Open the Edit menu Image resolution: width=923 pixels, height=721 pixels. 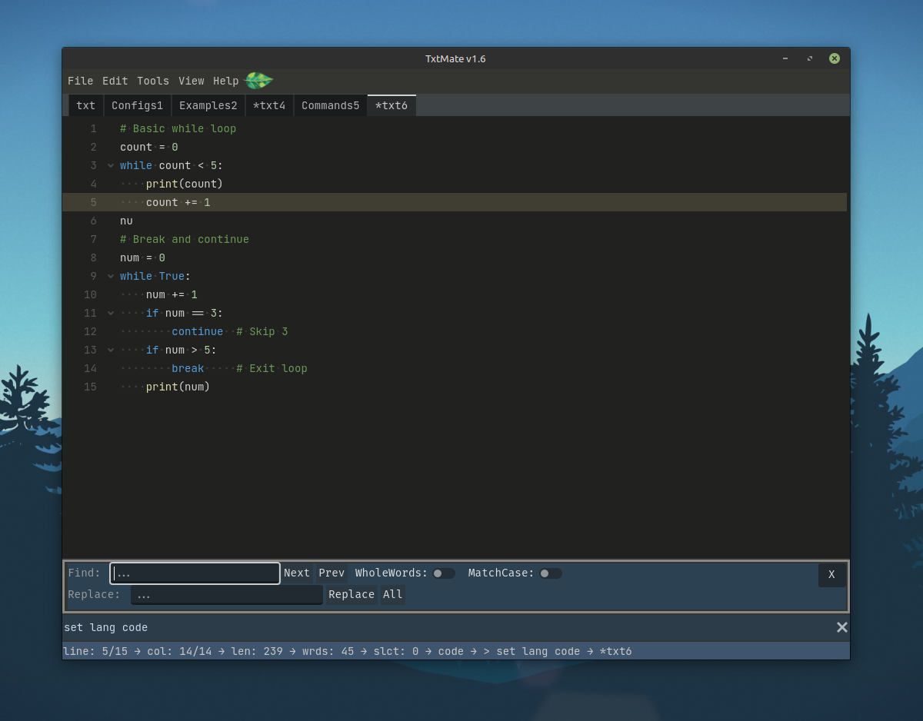coord(115,81)
